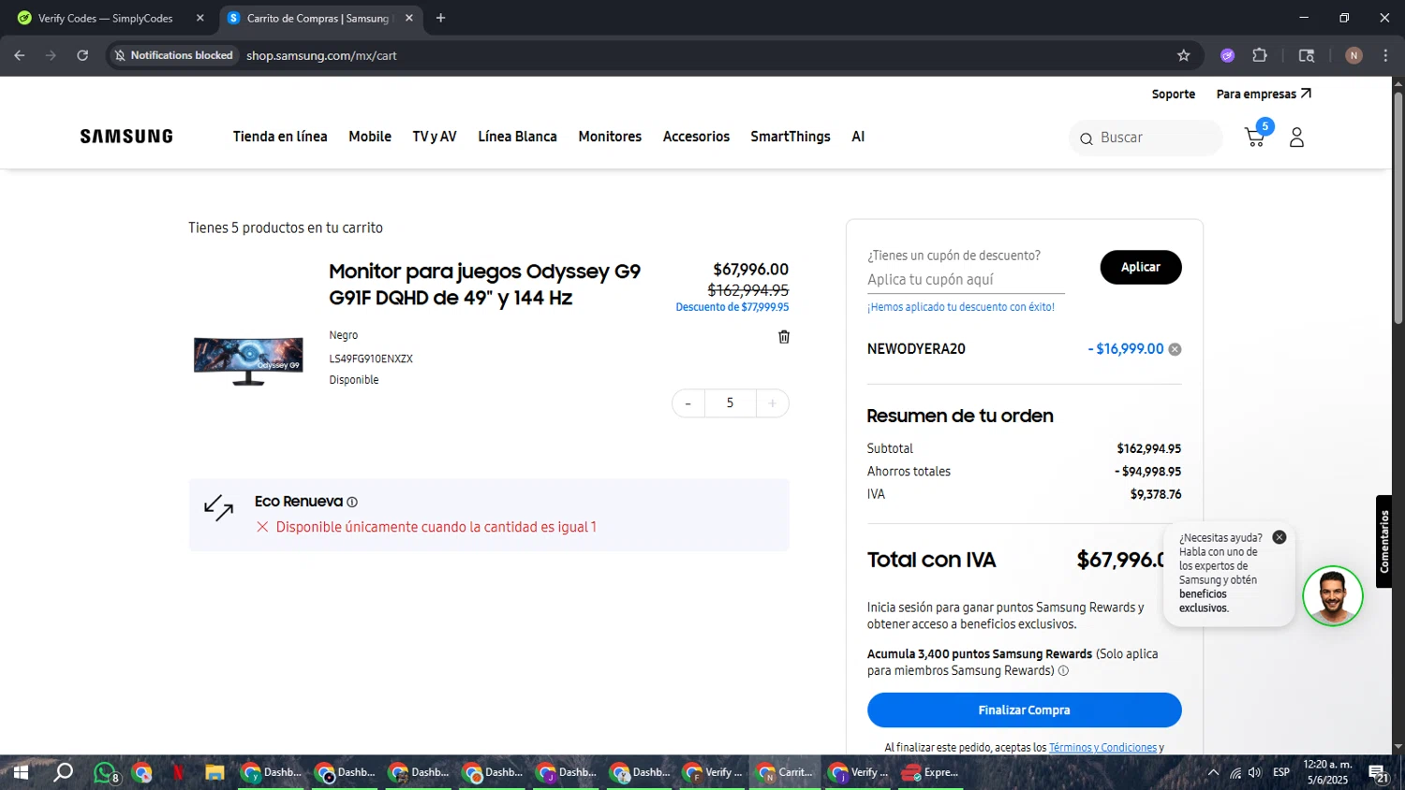1405x790 pixels.
Task: Open the notification center icon
Action: point(1378,773)
